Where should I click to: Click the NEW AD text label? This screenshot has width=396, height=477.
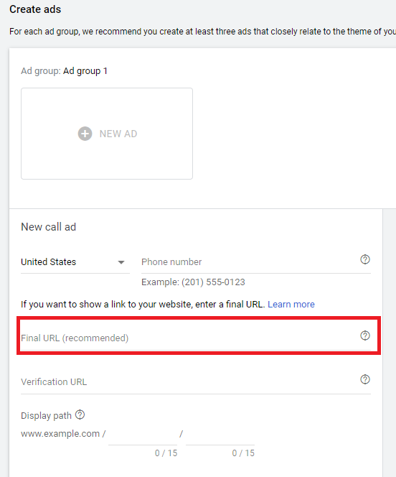pos(118,134)
